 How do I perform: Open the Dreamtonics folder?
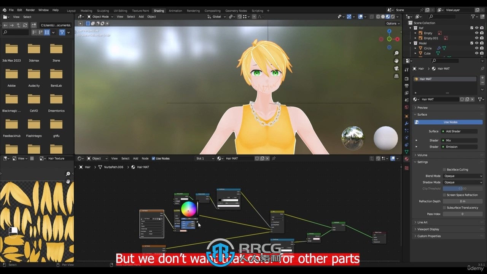pyautogui.click(x=56, y=103)
